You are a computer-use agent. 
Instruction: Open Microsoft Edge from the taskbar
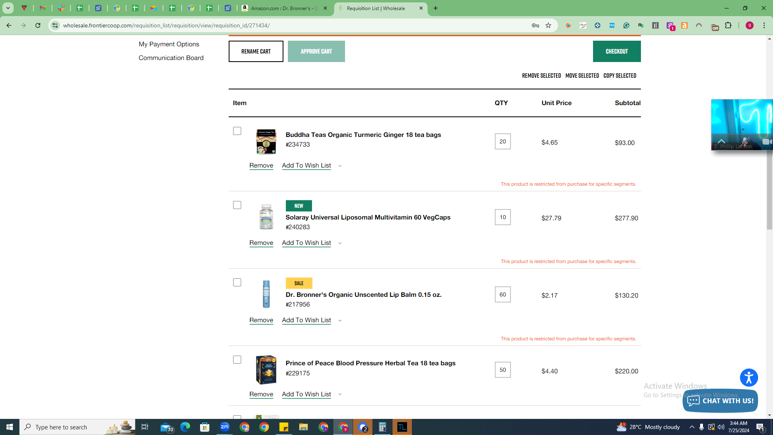pos(185,427)
